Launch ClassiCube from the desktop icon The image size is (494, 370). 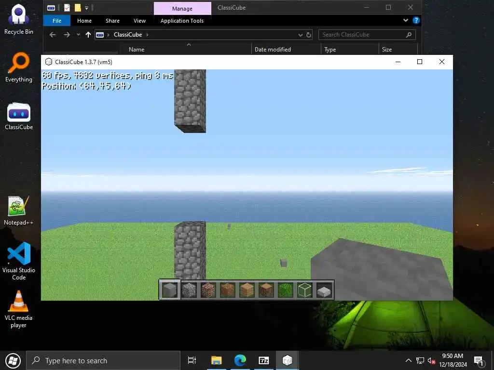pos(19,116)
